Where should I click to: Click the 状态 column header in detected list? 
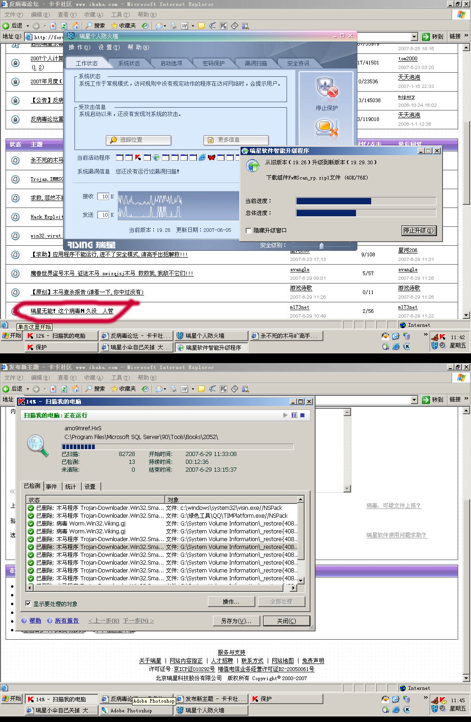click(96, 500)
